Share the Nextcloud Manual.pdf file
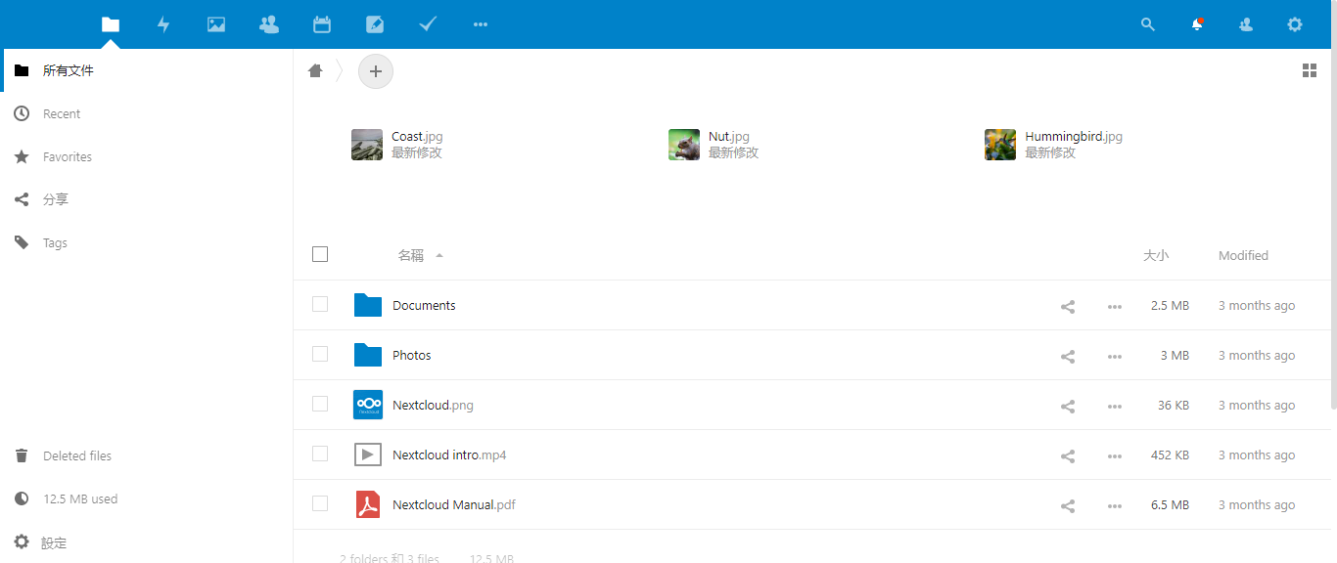Screen dimensions: 1337x563 click(1068, 505)
